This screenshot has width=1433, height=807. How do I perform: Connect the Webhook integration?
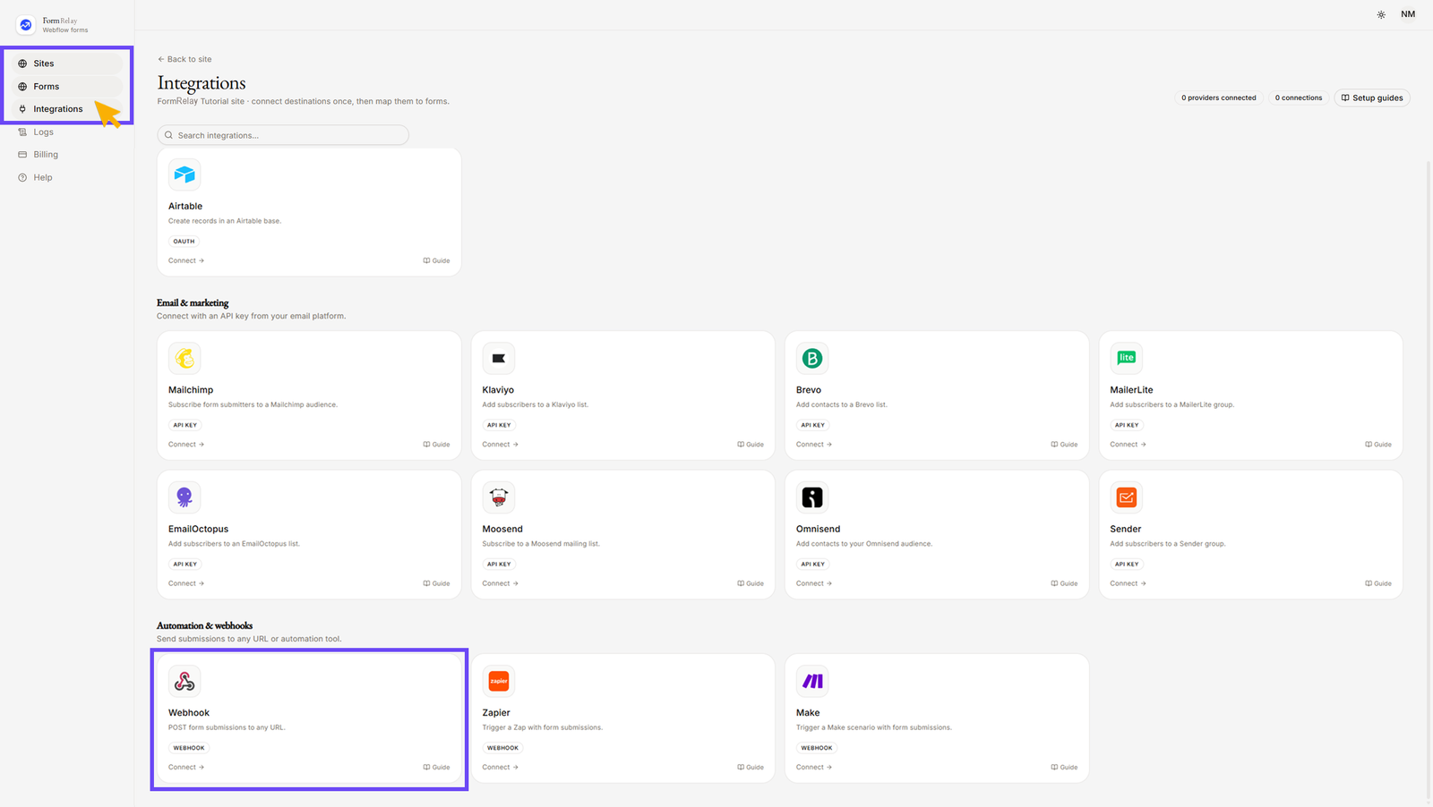coord(186,768)
